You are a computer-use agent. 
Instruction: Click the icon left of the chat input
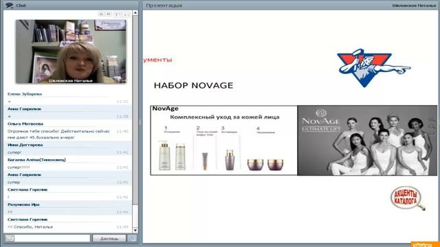click(x=10, y=238)
